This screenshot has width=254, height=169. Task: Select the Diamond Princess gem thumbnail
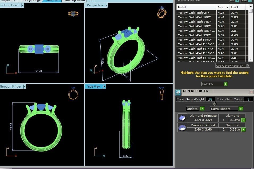(x=182, y=118)
